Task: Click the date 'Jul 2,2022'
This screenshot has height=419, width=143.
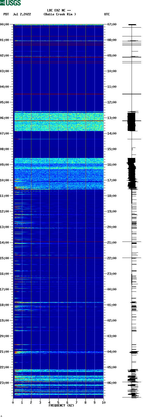Action: coord(22,14)
